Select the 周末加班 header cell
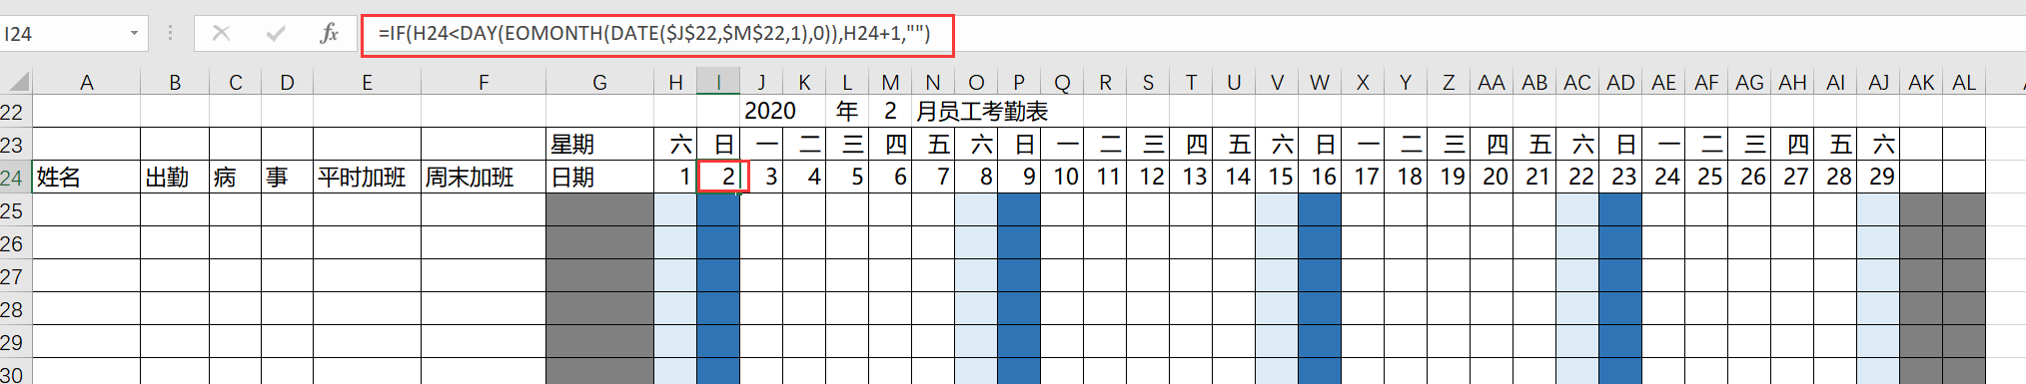2026x384 pixels. [x=484, y=178]
